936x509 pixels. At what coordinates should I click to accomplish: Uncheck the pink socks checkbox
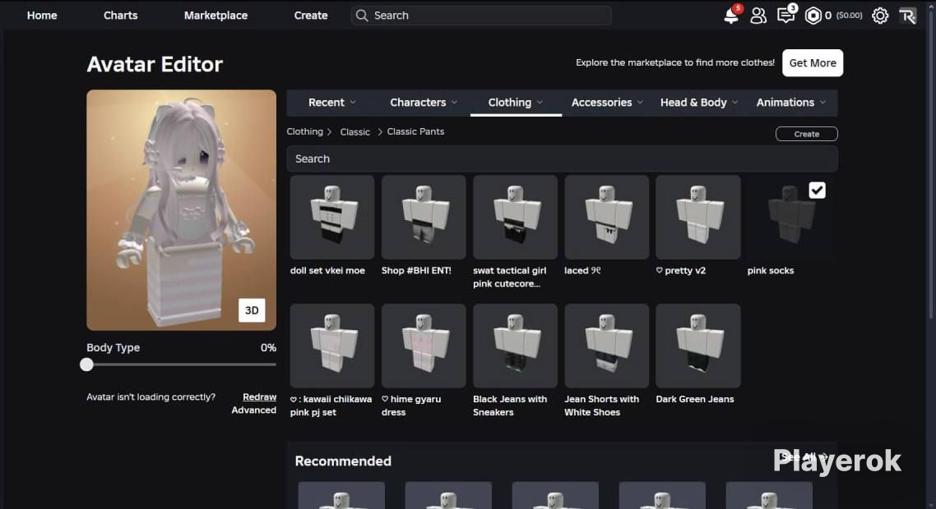coord(818,190)
